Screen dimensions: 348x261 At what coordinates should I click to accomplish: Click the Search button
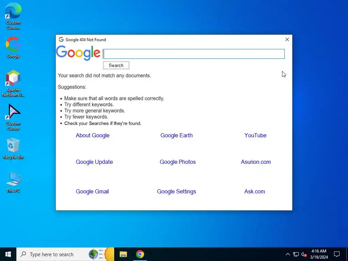tap(116, 65)
